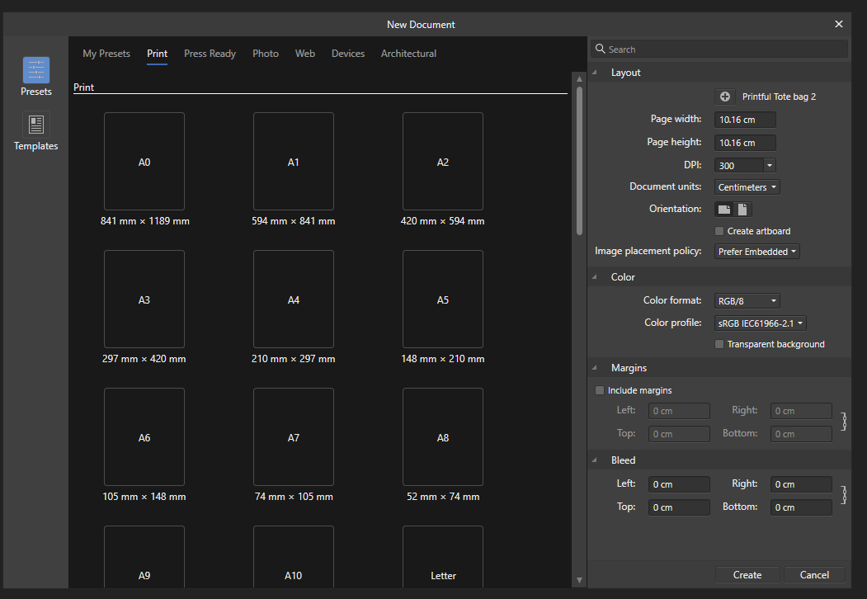Image resolution: width=867 pixels, height=599 pixels.
Task: Click the Page height field
Action: pyautogui.click(x=745, y=143)
